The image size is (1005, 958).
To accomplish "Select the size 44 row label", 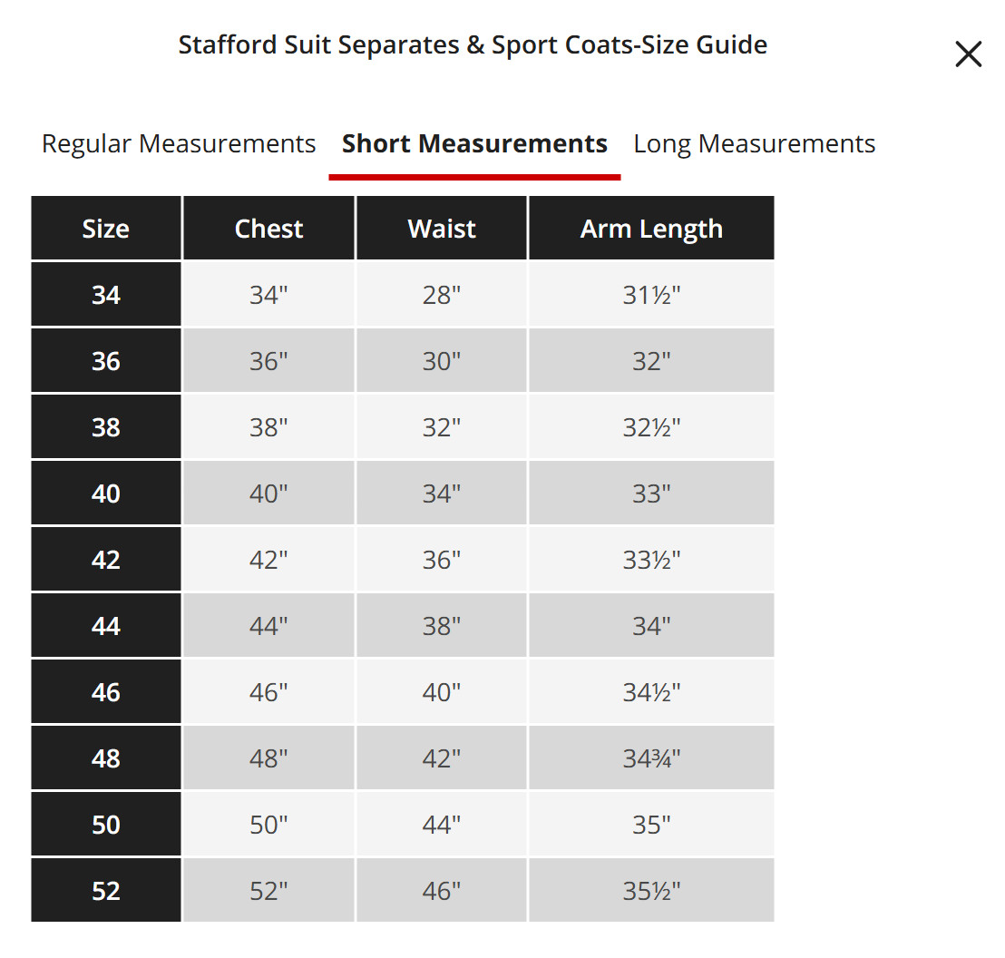I will pos(106,625).
